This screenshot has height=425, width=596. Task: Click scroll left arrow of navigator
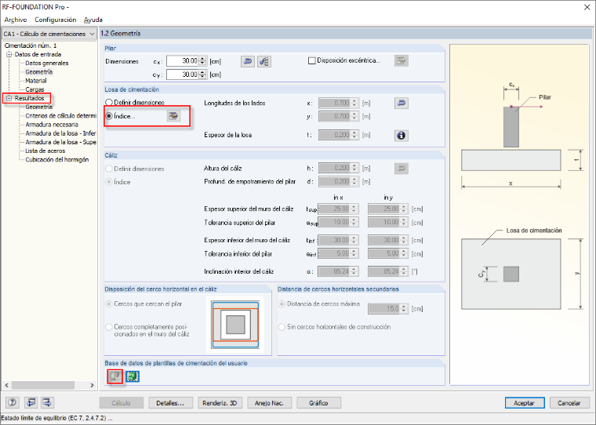6,385
